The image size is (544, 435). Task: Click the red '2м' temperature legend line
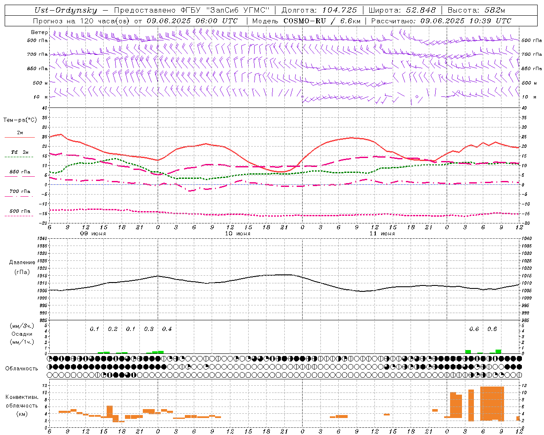coord(20,137)
